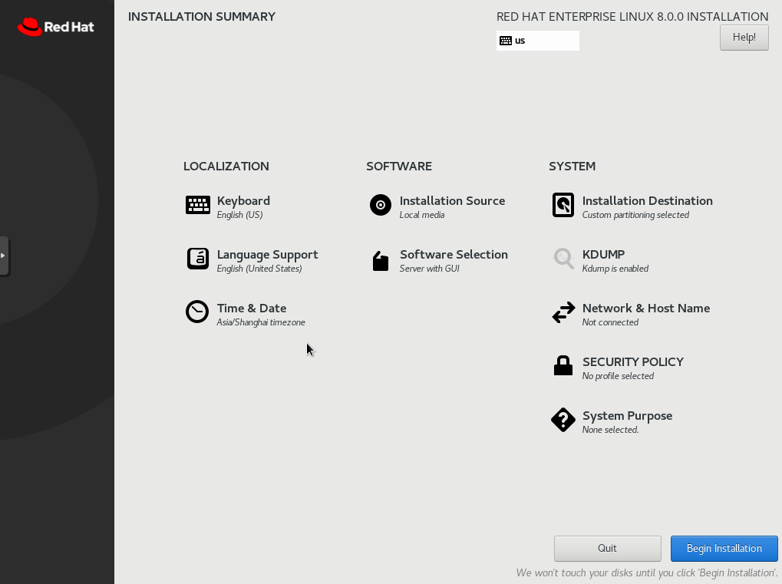
Task: Open 'Installation Source' label
Action: coord(452,200)
